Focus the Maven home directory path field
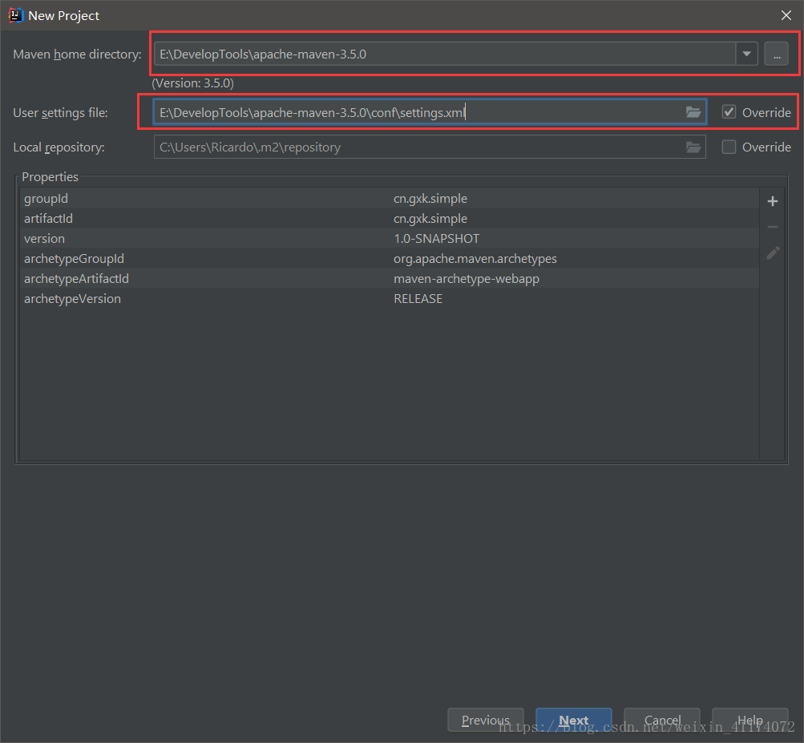This screenshot has width=804, height=743. 445,54
